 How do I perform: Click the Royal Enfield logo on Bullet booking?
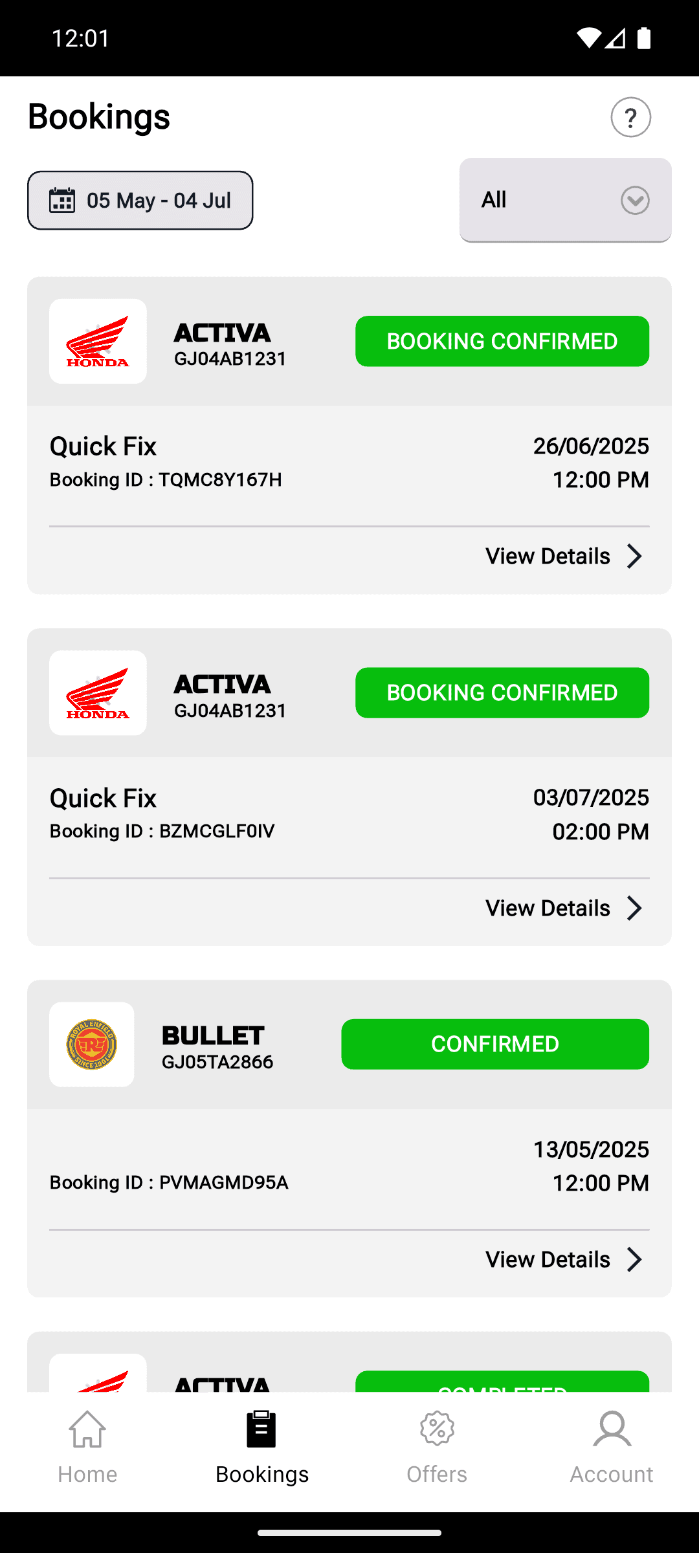[x=92, y=1044]
